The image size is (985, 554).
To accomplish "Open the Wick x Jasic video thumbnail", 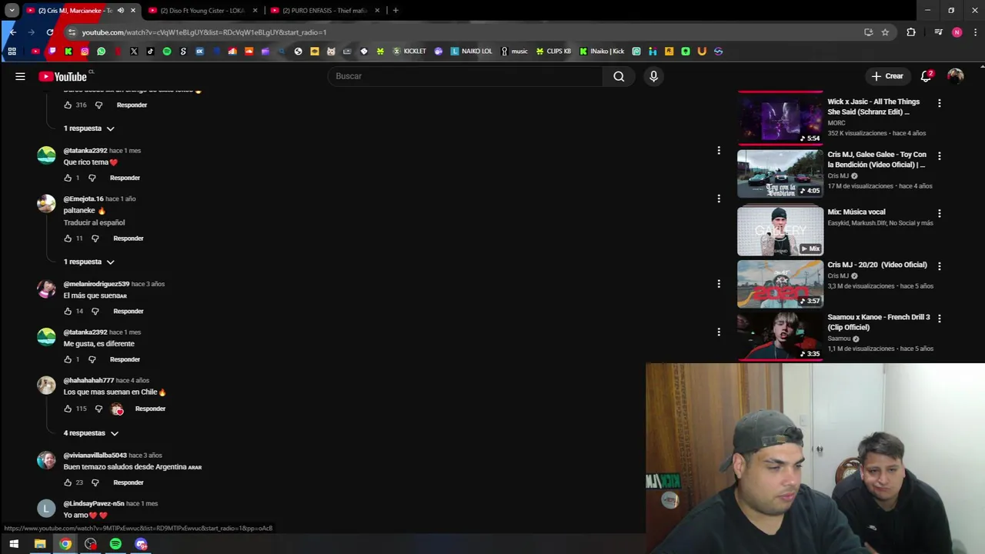I will (780, 118).
